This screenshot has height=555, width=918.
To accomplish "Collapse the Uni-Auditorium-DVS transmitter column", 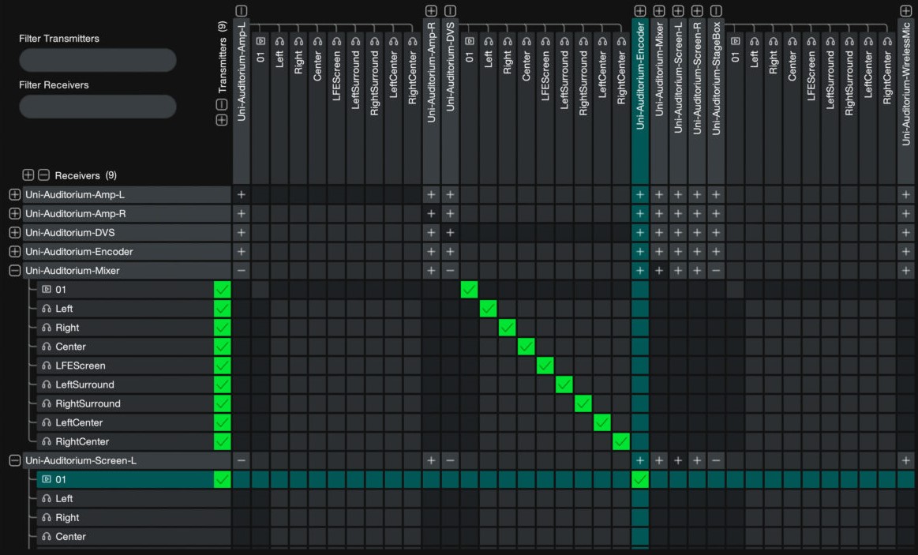I will coord(450,10).
